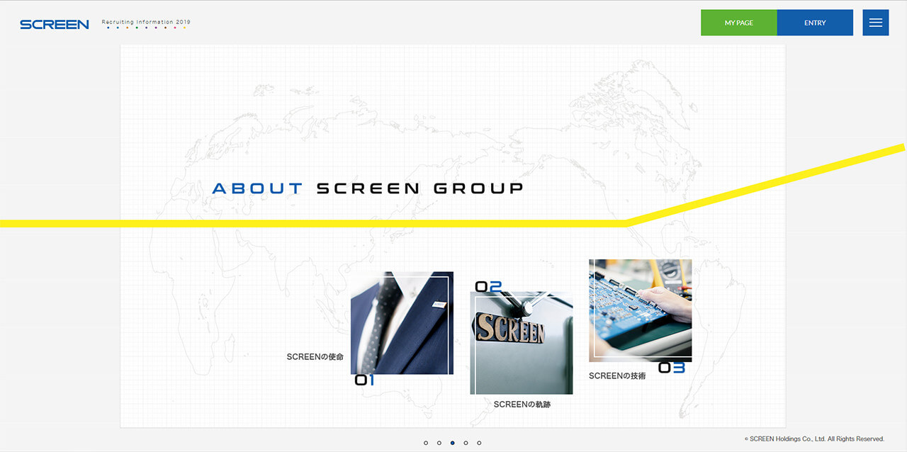Select the fifth pagination dot
907x452 pixels.
pyautogui.click(x=479, y=443)
